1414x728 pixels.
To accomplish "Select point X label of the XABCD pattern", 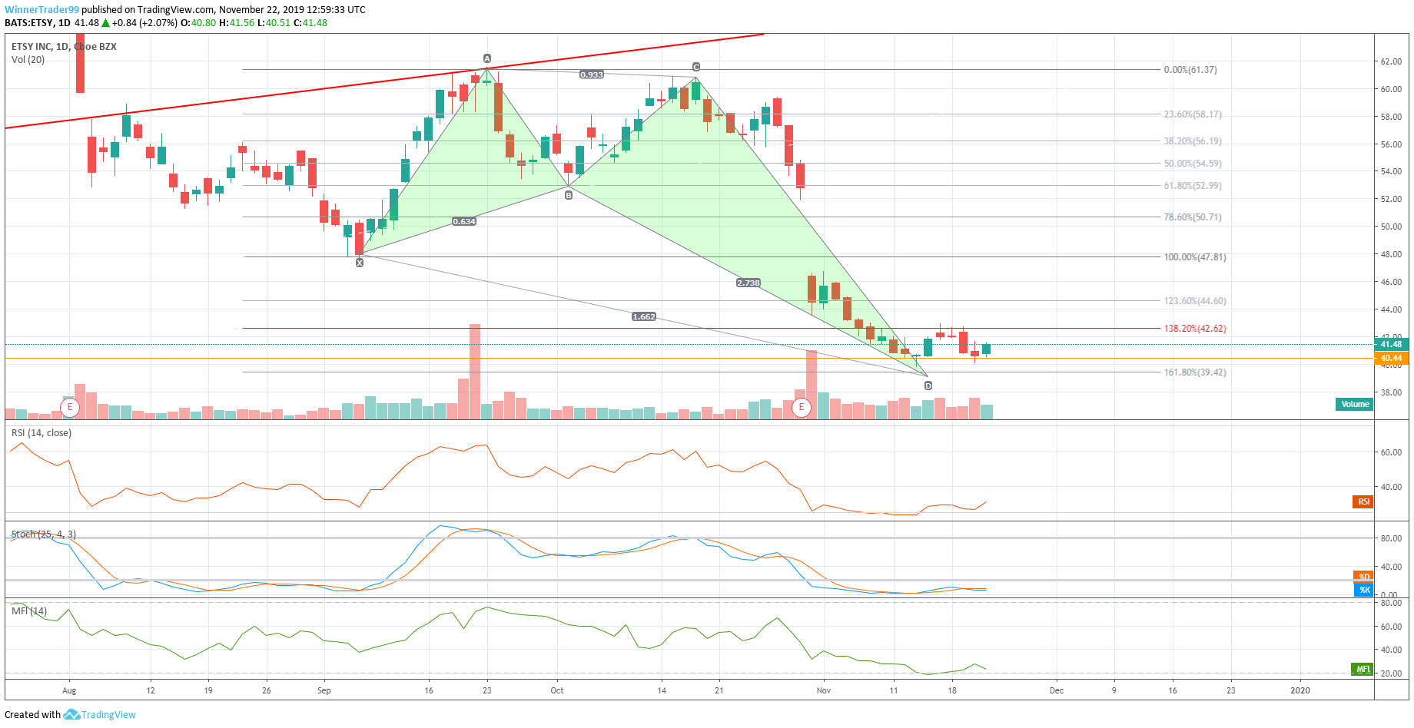I will (360, 263).
